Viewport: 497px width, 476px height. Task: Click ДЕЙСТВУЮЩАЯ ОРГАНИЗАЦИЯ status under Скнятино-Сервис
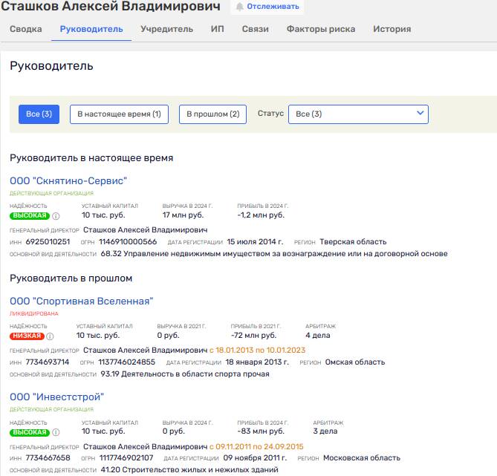[52, 193]
